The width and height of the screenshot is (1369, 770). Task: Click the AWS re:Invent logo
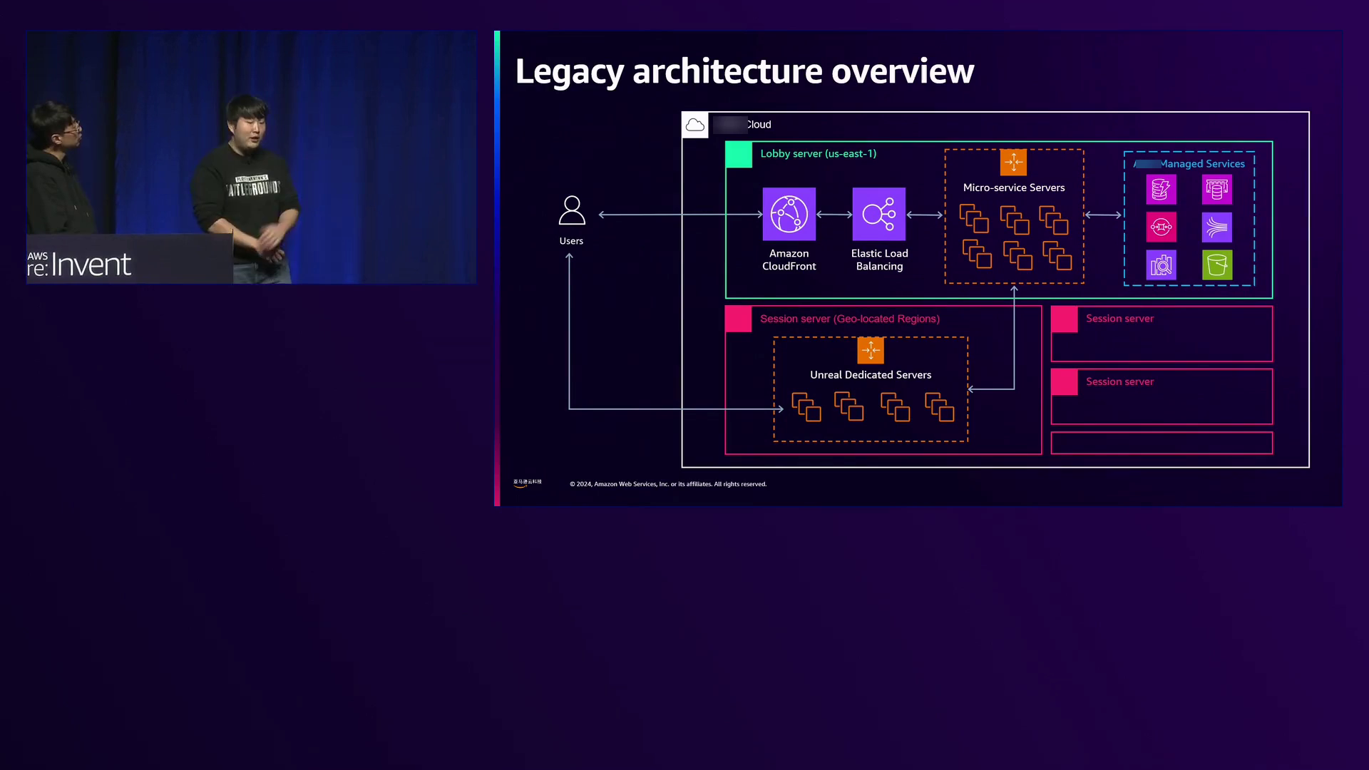point(79,264)
